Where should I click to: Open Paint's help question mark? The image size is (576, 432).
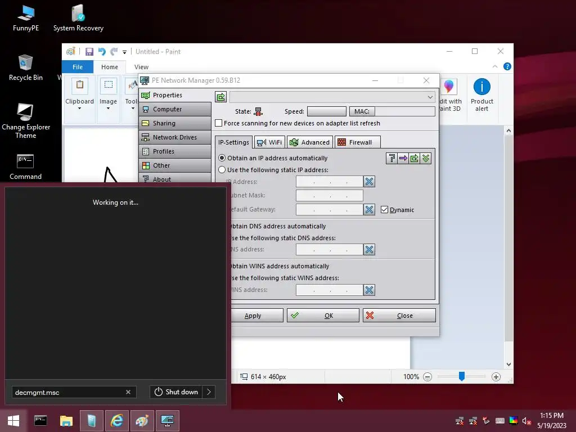(x=507, y=66)
